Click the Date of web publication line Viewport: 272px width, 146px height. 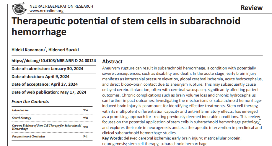[x=49, y=92]
